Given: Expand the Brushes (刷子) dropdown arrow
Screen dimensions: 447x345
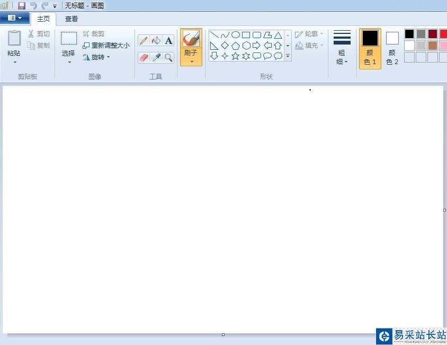Looking at the screenshot, I should pyautogui.click(x=192, y=61).
